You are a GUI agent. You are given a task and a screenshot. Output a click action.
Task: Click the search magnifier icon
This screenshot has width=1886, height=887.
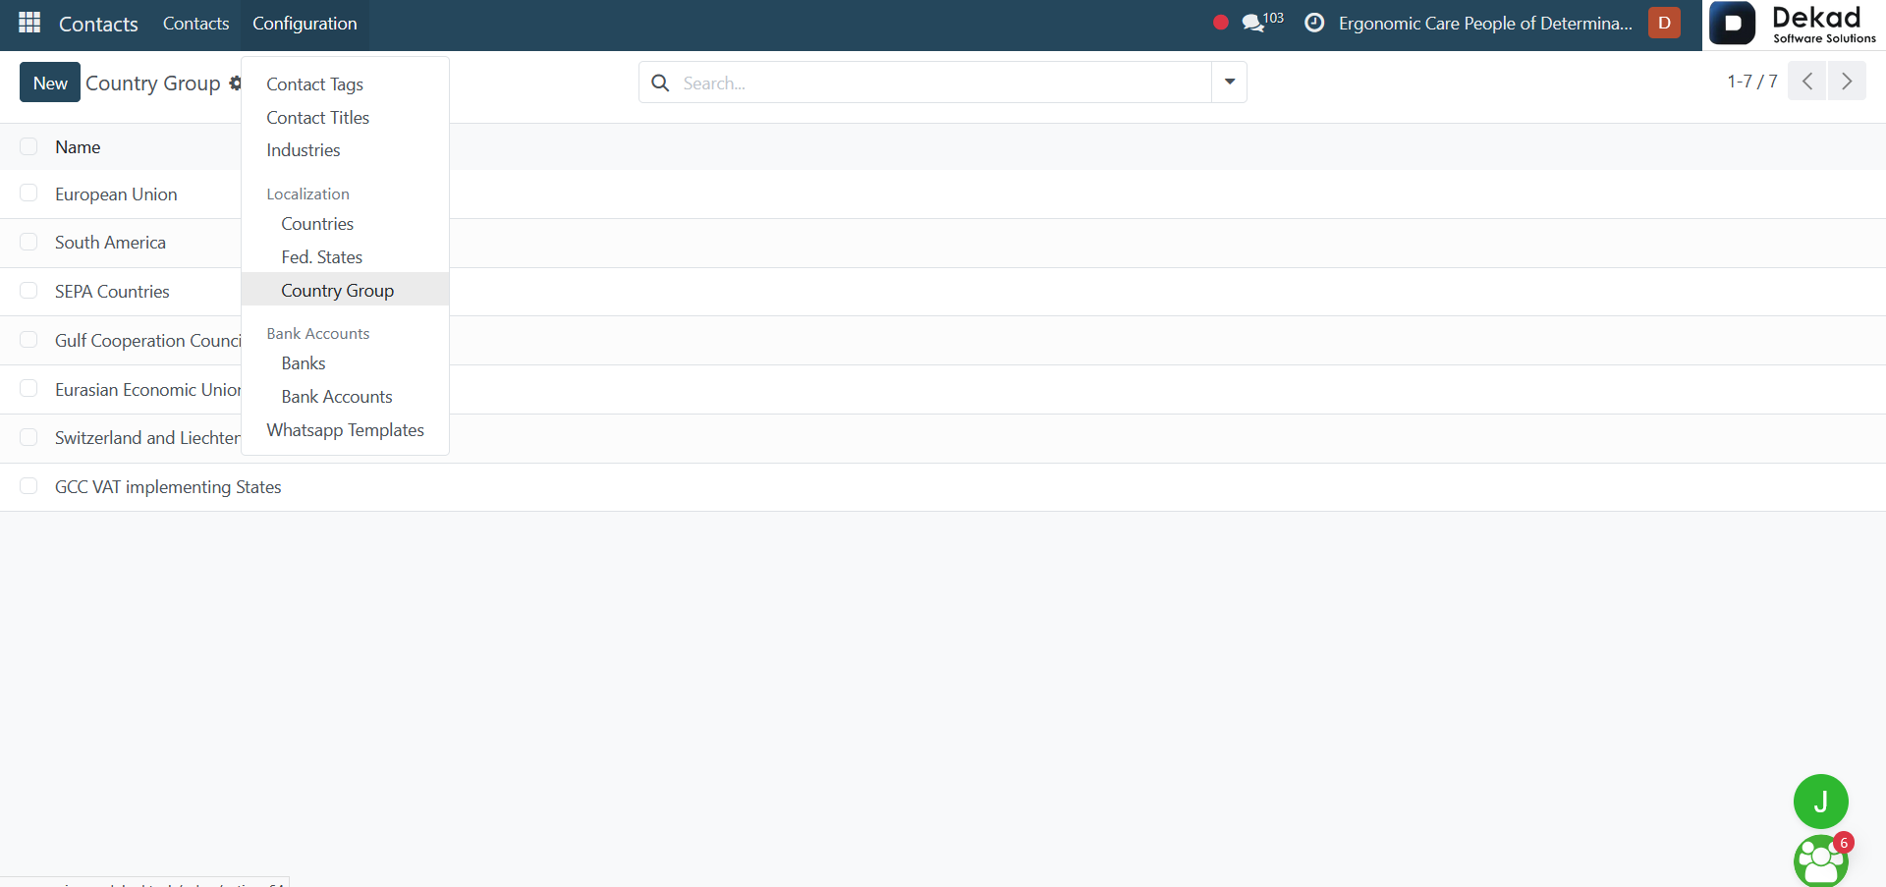pyautogui.click(x=661, y=83)
